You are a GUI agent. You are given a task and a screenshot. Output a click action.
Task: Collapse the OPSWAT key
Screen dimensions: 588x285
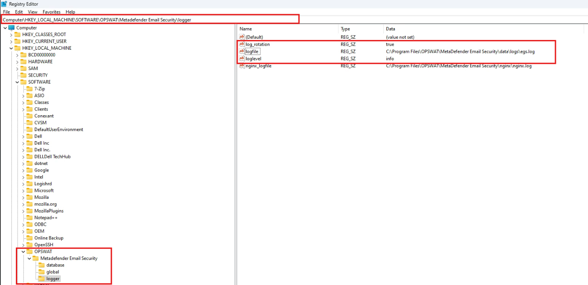[x=23, y=252]
